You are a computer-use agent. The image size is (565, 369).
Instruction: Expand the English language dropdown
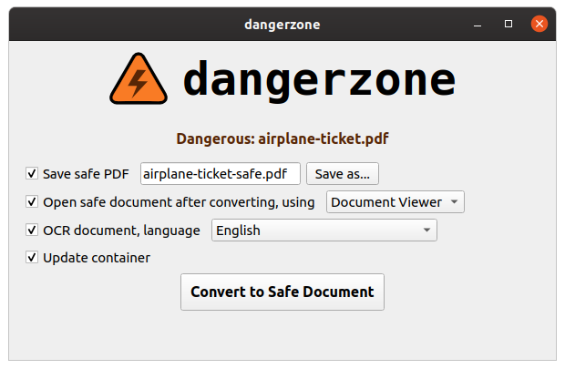pos(324,230)
